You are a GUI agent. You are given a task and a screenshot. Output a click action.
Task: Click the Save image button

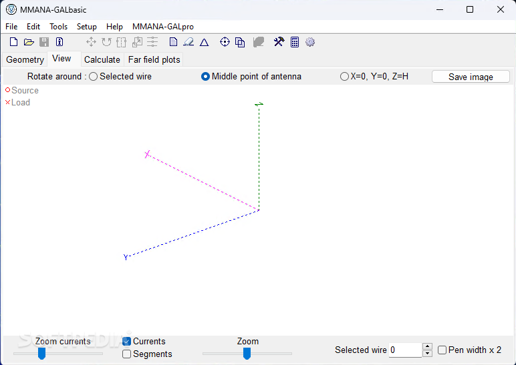point(471,77)
